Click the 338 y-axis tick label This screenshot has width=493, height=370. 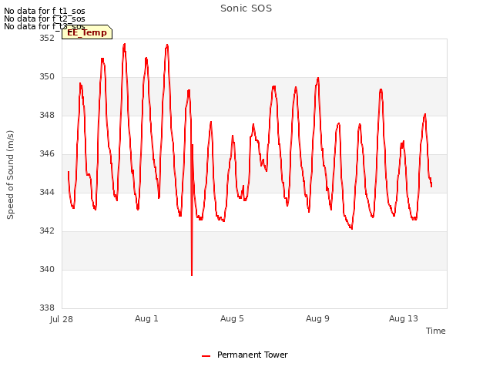tap(47, 308)
